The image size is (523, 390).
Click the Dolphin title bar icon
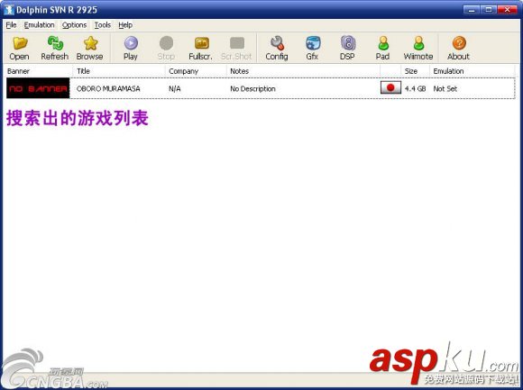[9, 10]
